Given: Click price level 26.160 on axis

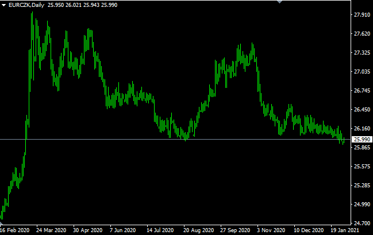Looking at the screenshot, I should pos(362,129).
